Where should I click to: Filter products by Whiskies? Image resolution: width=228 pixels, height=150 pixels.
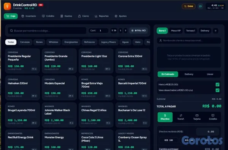(53, 42)
